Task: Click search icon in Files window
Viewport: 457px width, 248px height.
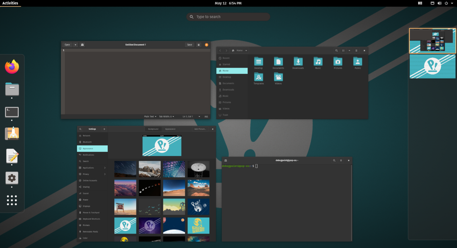Action: (x=337, y=50)
